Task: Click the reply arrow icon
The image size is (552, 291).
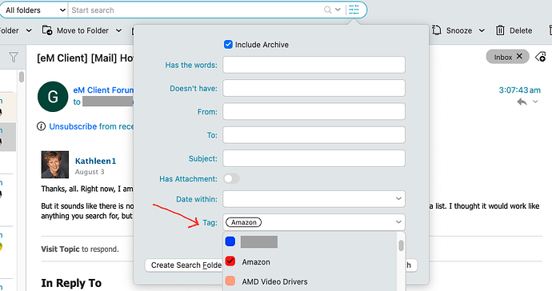Action: pyautogui.click(x=522, y=102)
